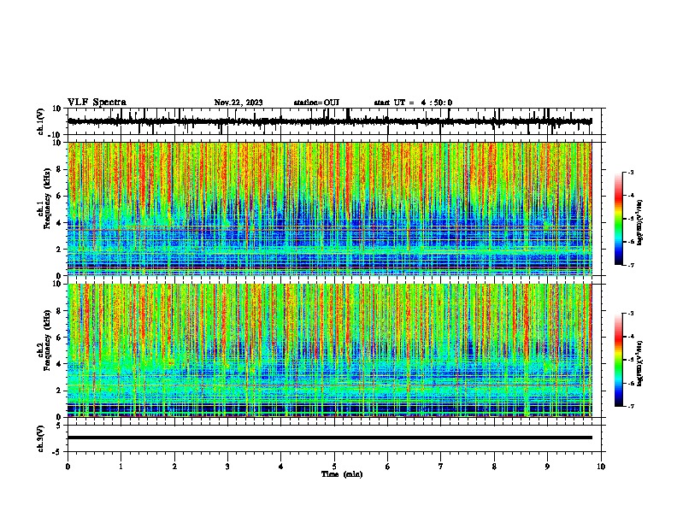Click the "VLF Spectra" title text
677x523 pixels.
(x=97, y=103)
